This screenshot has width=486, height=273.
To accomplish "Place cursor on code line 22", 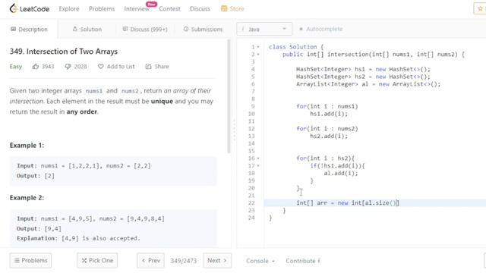I will click(x=374, y=203).
